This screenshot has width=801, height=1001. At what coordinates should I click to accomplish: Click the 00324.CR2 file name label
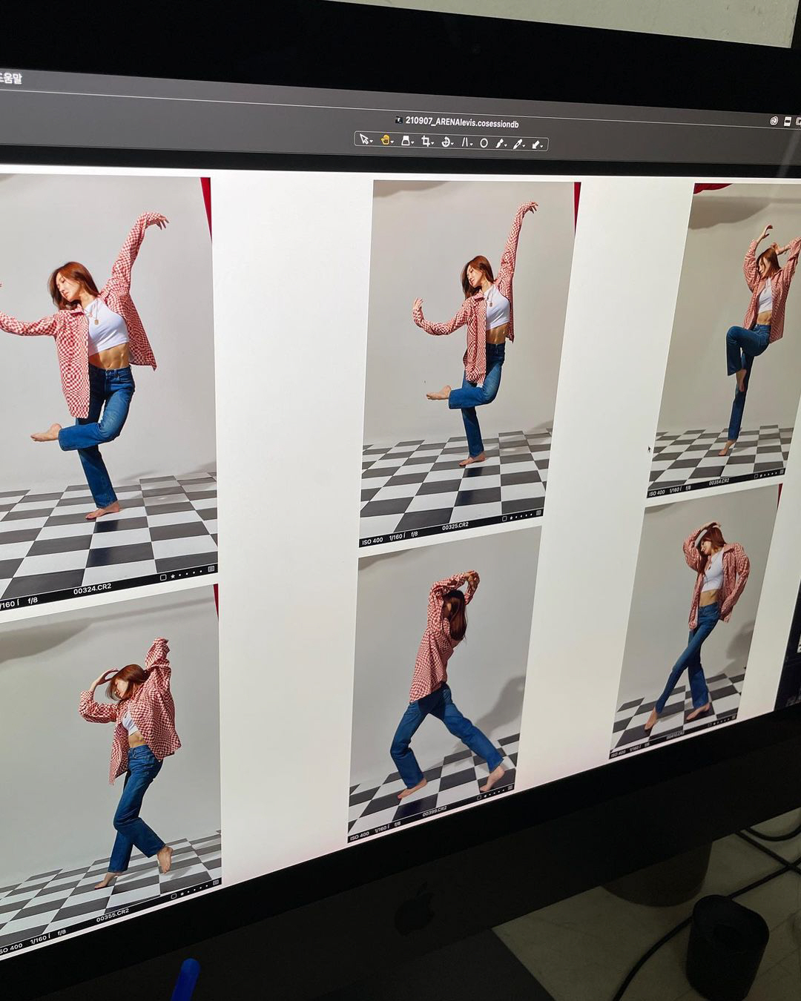[93, 589]
